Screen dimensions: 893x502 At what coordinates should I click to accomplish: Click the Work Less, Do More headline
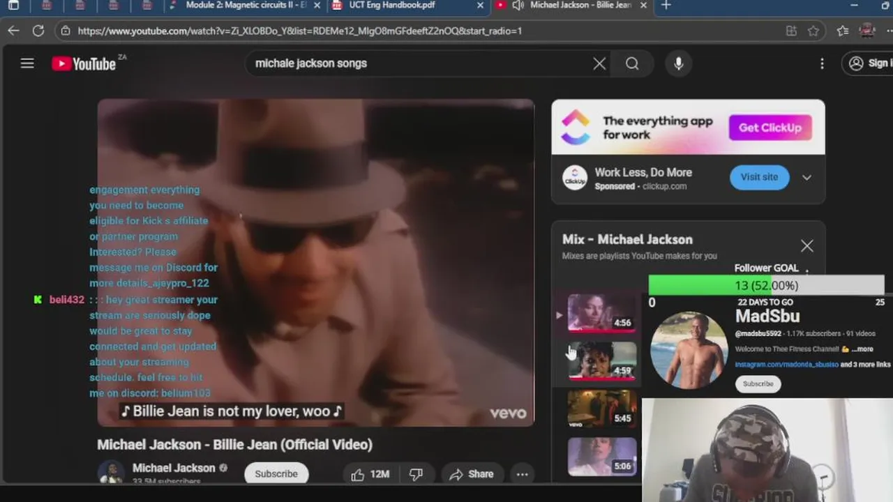(643, 172)
